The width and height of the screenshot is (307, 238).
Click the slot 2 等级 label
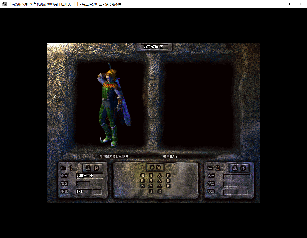pos(211,184)
